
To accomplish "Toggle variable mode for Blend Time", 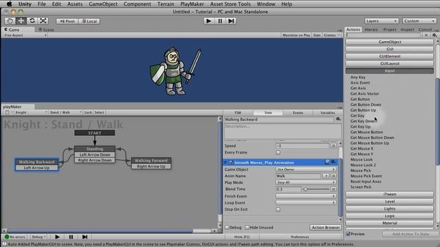I will coord(333,189).
